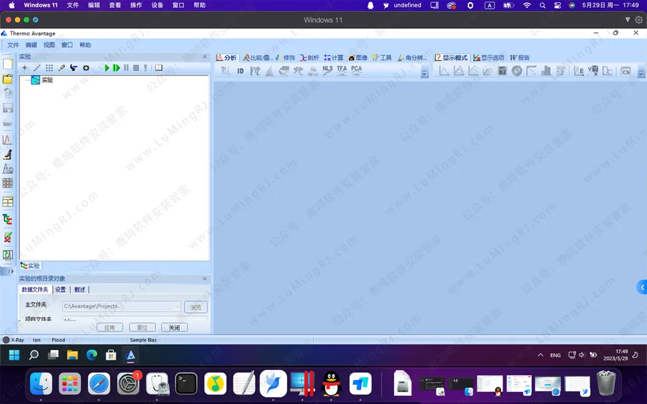This screenshot has height=404, width=647.
Task: Click the red spectrum peak sidebar icon
Action: [8, 139]
